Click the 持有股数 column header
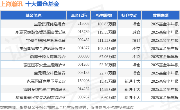The height and width of the screenshot is (110, 180). click(104, 16)
